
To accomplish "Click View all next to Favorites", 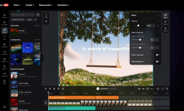I will tap(37, 26).
